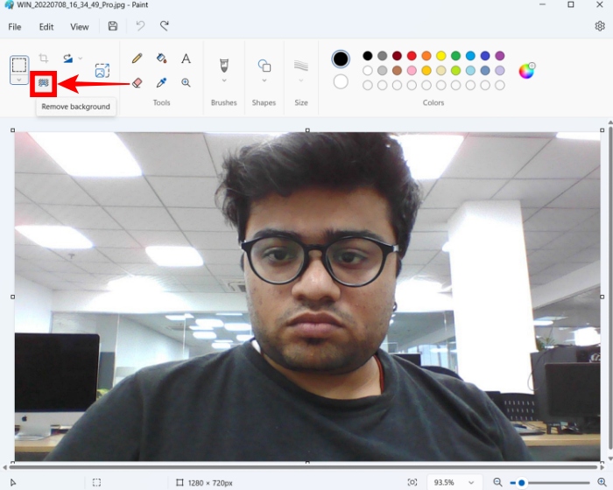613x490 pixels.
Task: Expand the Brushes dropdown chevron
Action: pyautogui.click(x=224, y=80)
